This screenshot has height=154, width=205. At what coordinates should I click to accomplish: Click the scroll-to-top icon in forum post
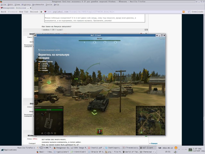(x=146, y=30)
